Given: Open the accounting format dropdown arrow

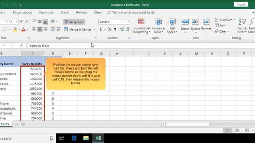Looking at the screenshot, I should 105,29.
